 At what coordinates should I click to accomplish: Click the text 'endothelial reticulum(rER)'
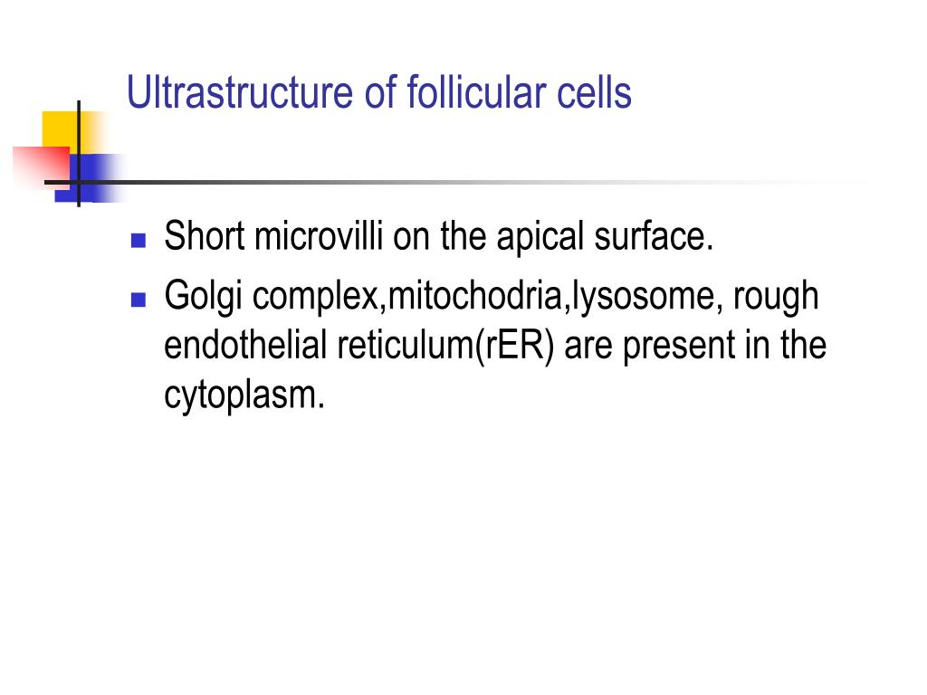tap(359, 345)
